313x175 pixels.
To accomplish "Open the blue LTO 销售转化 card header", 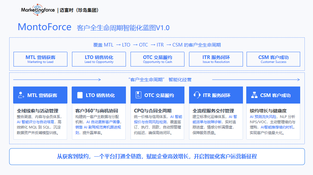I will 99,95.
